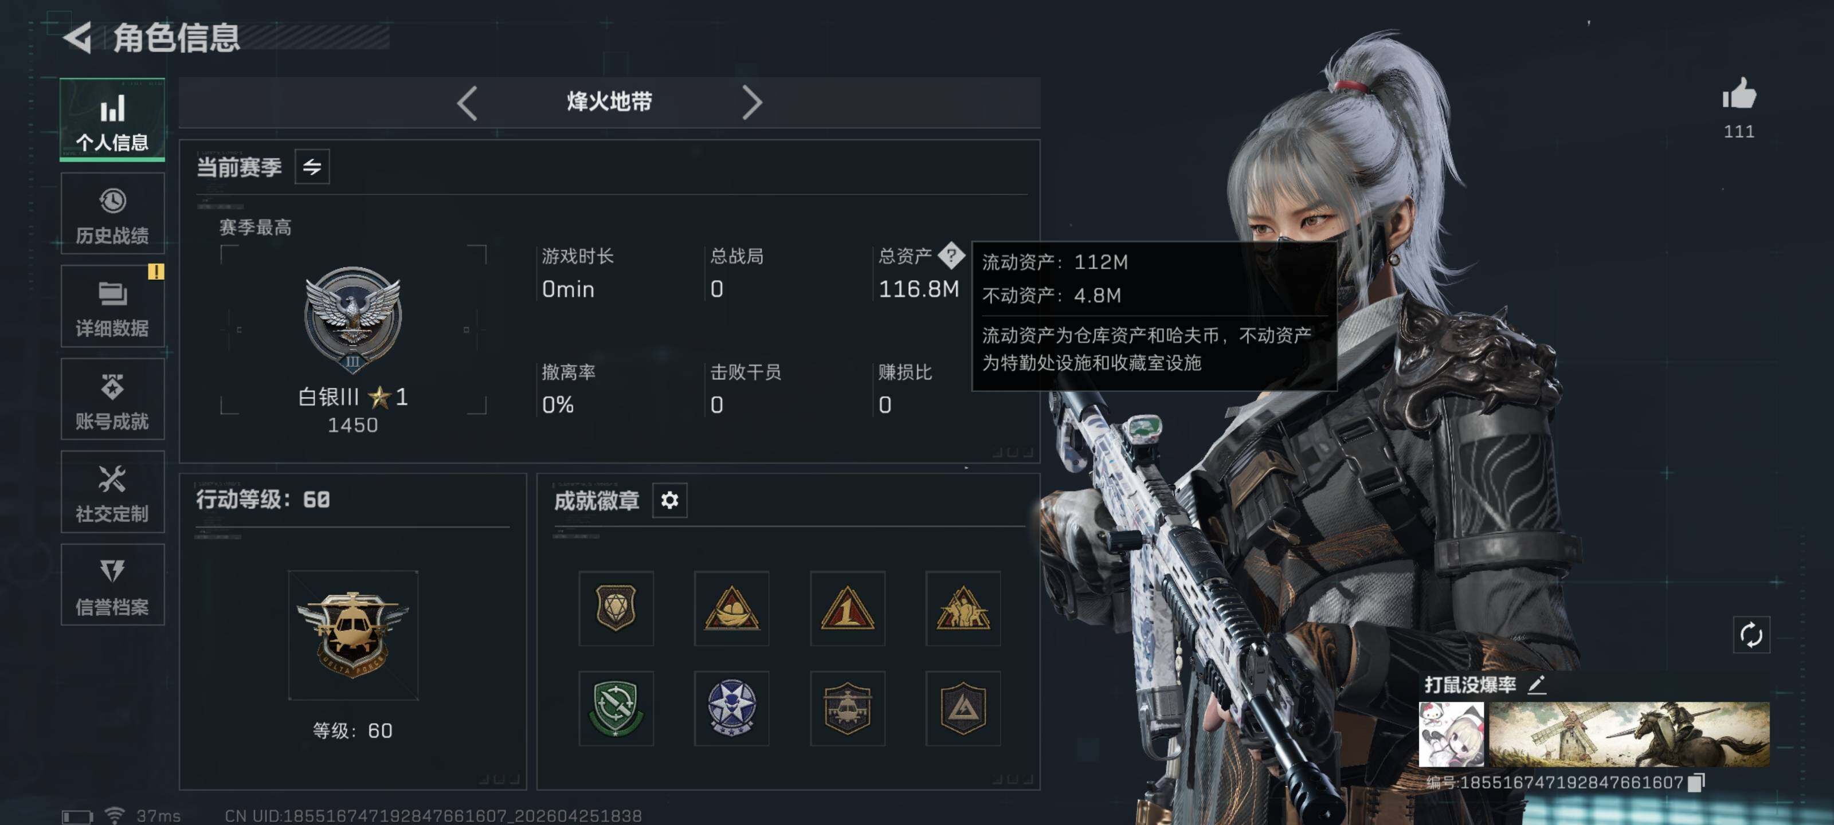
Task: Click the back arrow beside 角色信息
Action: point(79,38)
